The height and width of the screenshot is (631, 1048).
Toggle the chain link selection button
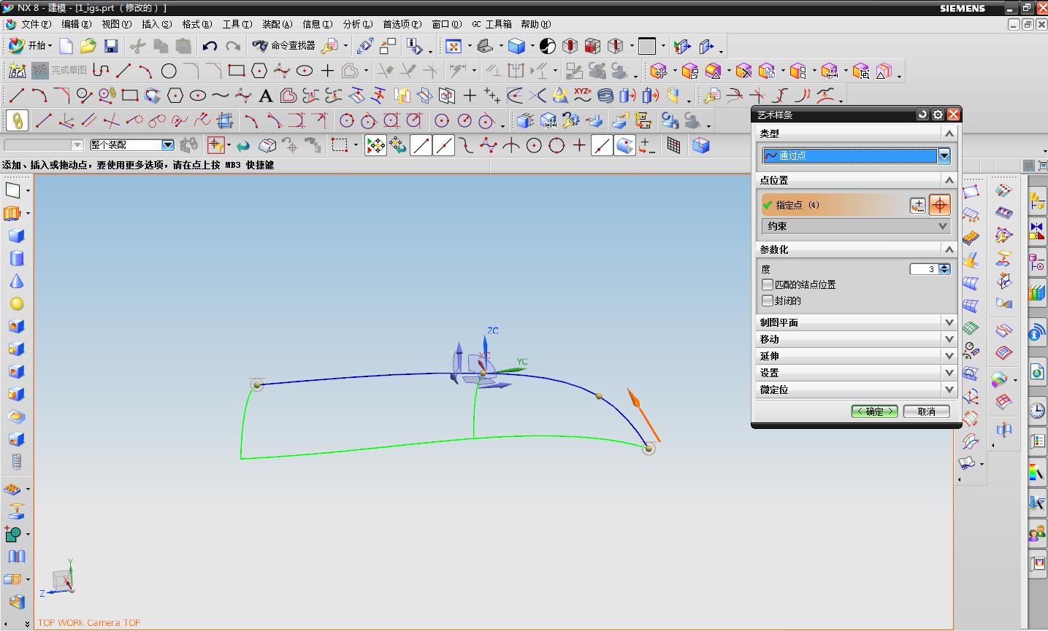(x=17, y=120)
